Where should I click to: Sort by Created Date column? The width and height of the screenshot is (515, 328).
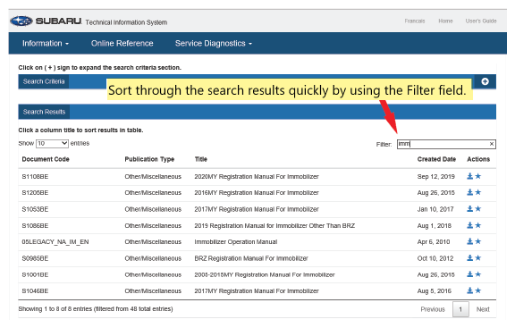(436, 159)
